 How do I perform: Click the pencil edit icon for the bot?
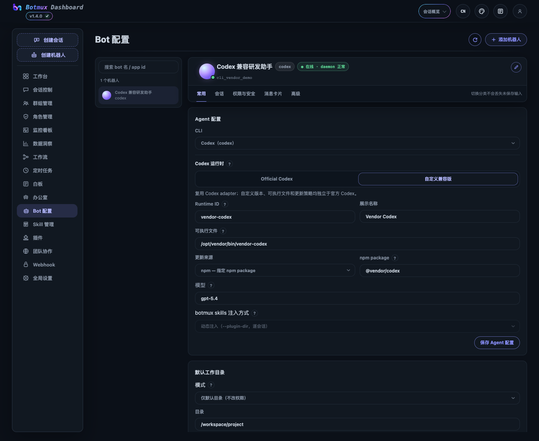[516, 67]
